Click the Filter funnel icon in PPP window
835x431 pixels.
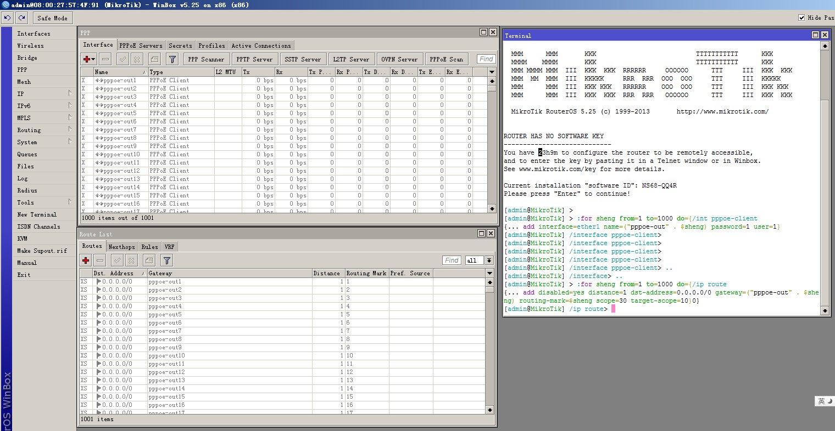172,59
